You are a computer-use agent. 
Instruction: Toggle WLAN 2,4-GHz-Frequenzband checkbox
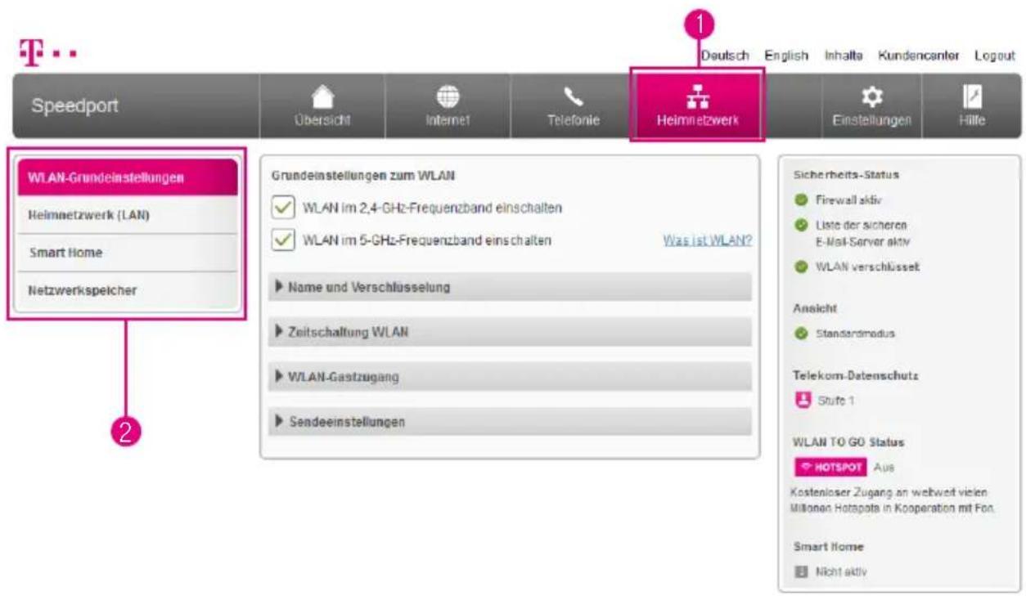tap(283, 208)
